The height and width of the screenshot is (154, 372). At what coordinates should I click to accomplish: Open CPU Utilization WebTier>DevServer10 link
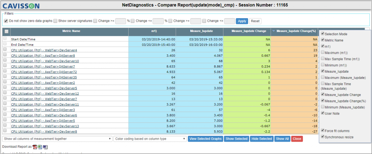(45, 61)
